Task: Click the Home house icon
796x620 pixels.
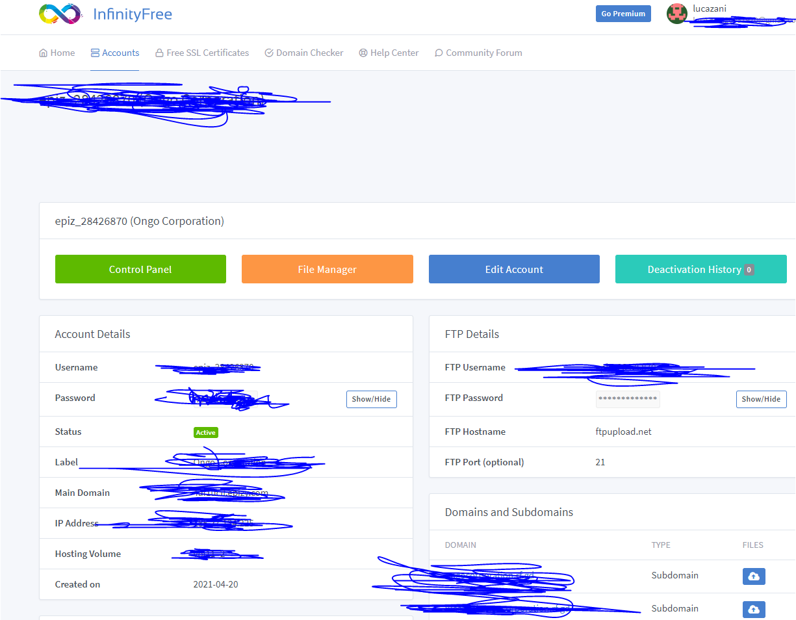Action: tap(44, 53)
